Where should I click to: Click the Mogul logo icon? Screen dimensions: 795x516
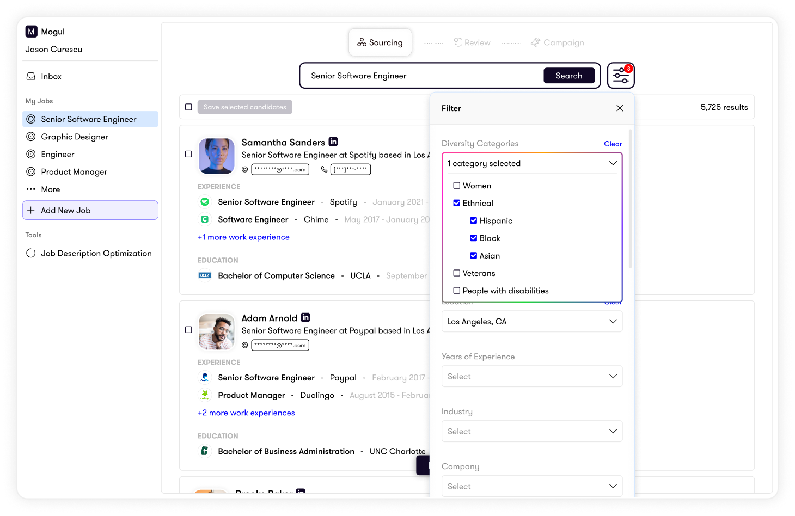32,32
